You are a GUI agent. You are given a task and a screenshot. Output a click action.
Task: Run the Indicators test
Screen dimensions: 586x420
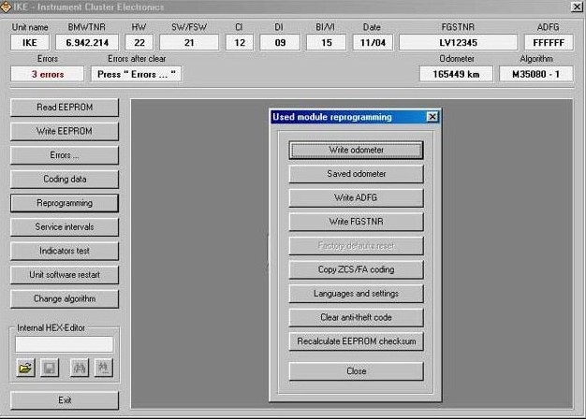[65, 251]
